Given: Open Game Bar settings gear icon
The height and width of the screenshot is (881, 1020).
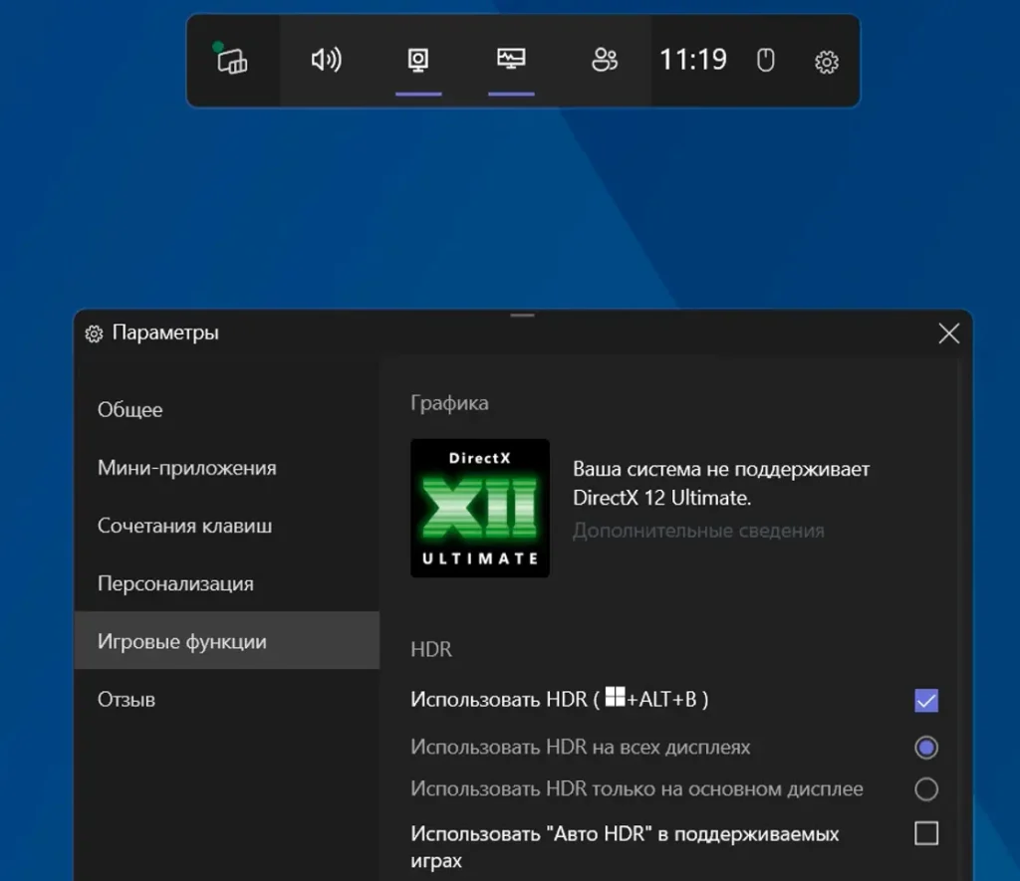Looking at the screenshot, I should point(826,62).
